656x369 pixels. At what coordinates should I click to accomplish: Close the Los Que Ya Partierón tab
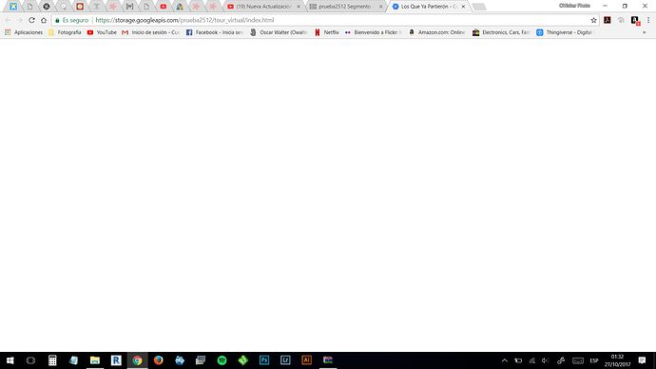[x=463, y=7]
